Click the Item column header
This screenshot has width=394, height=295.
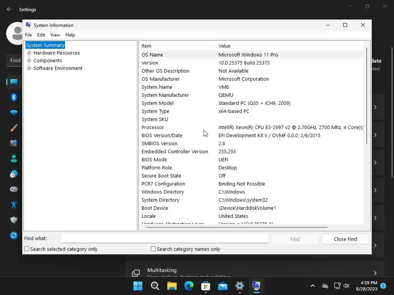click(178, 46)
